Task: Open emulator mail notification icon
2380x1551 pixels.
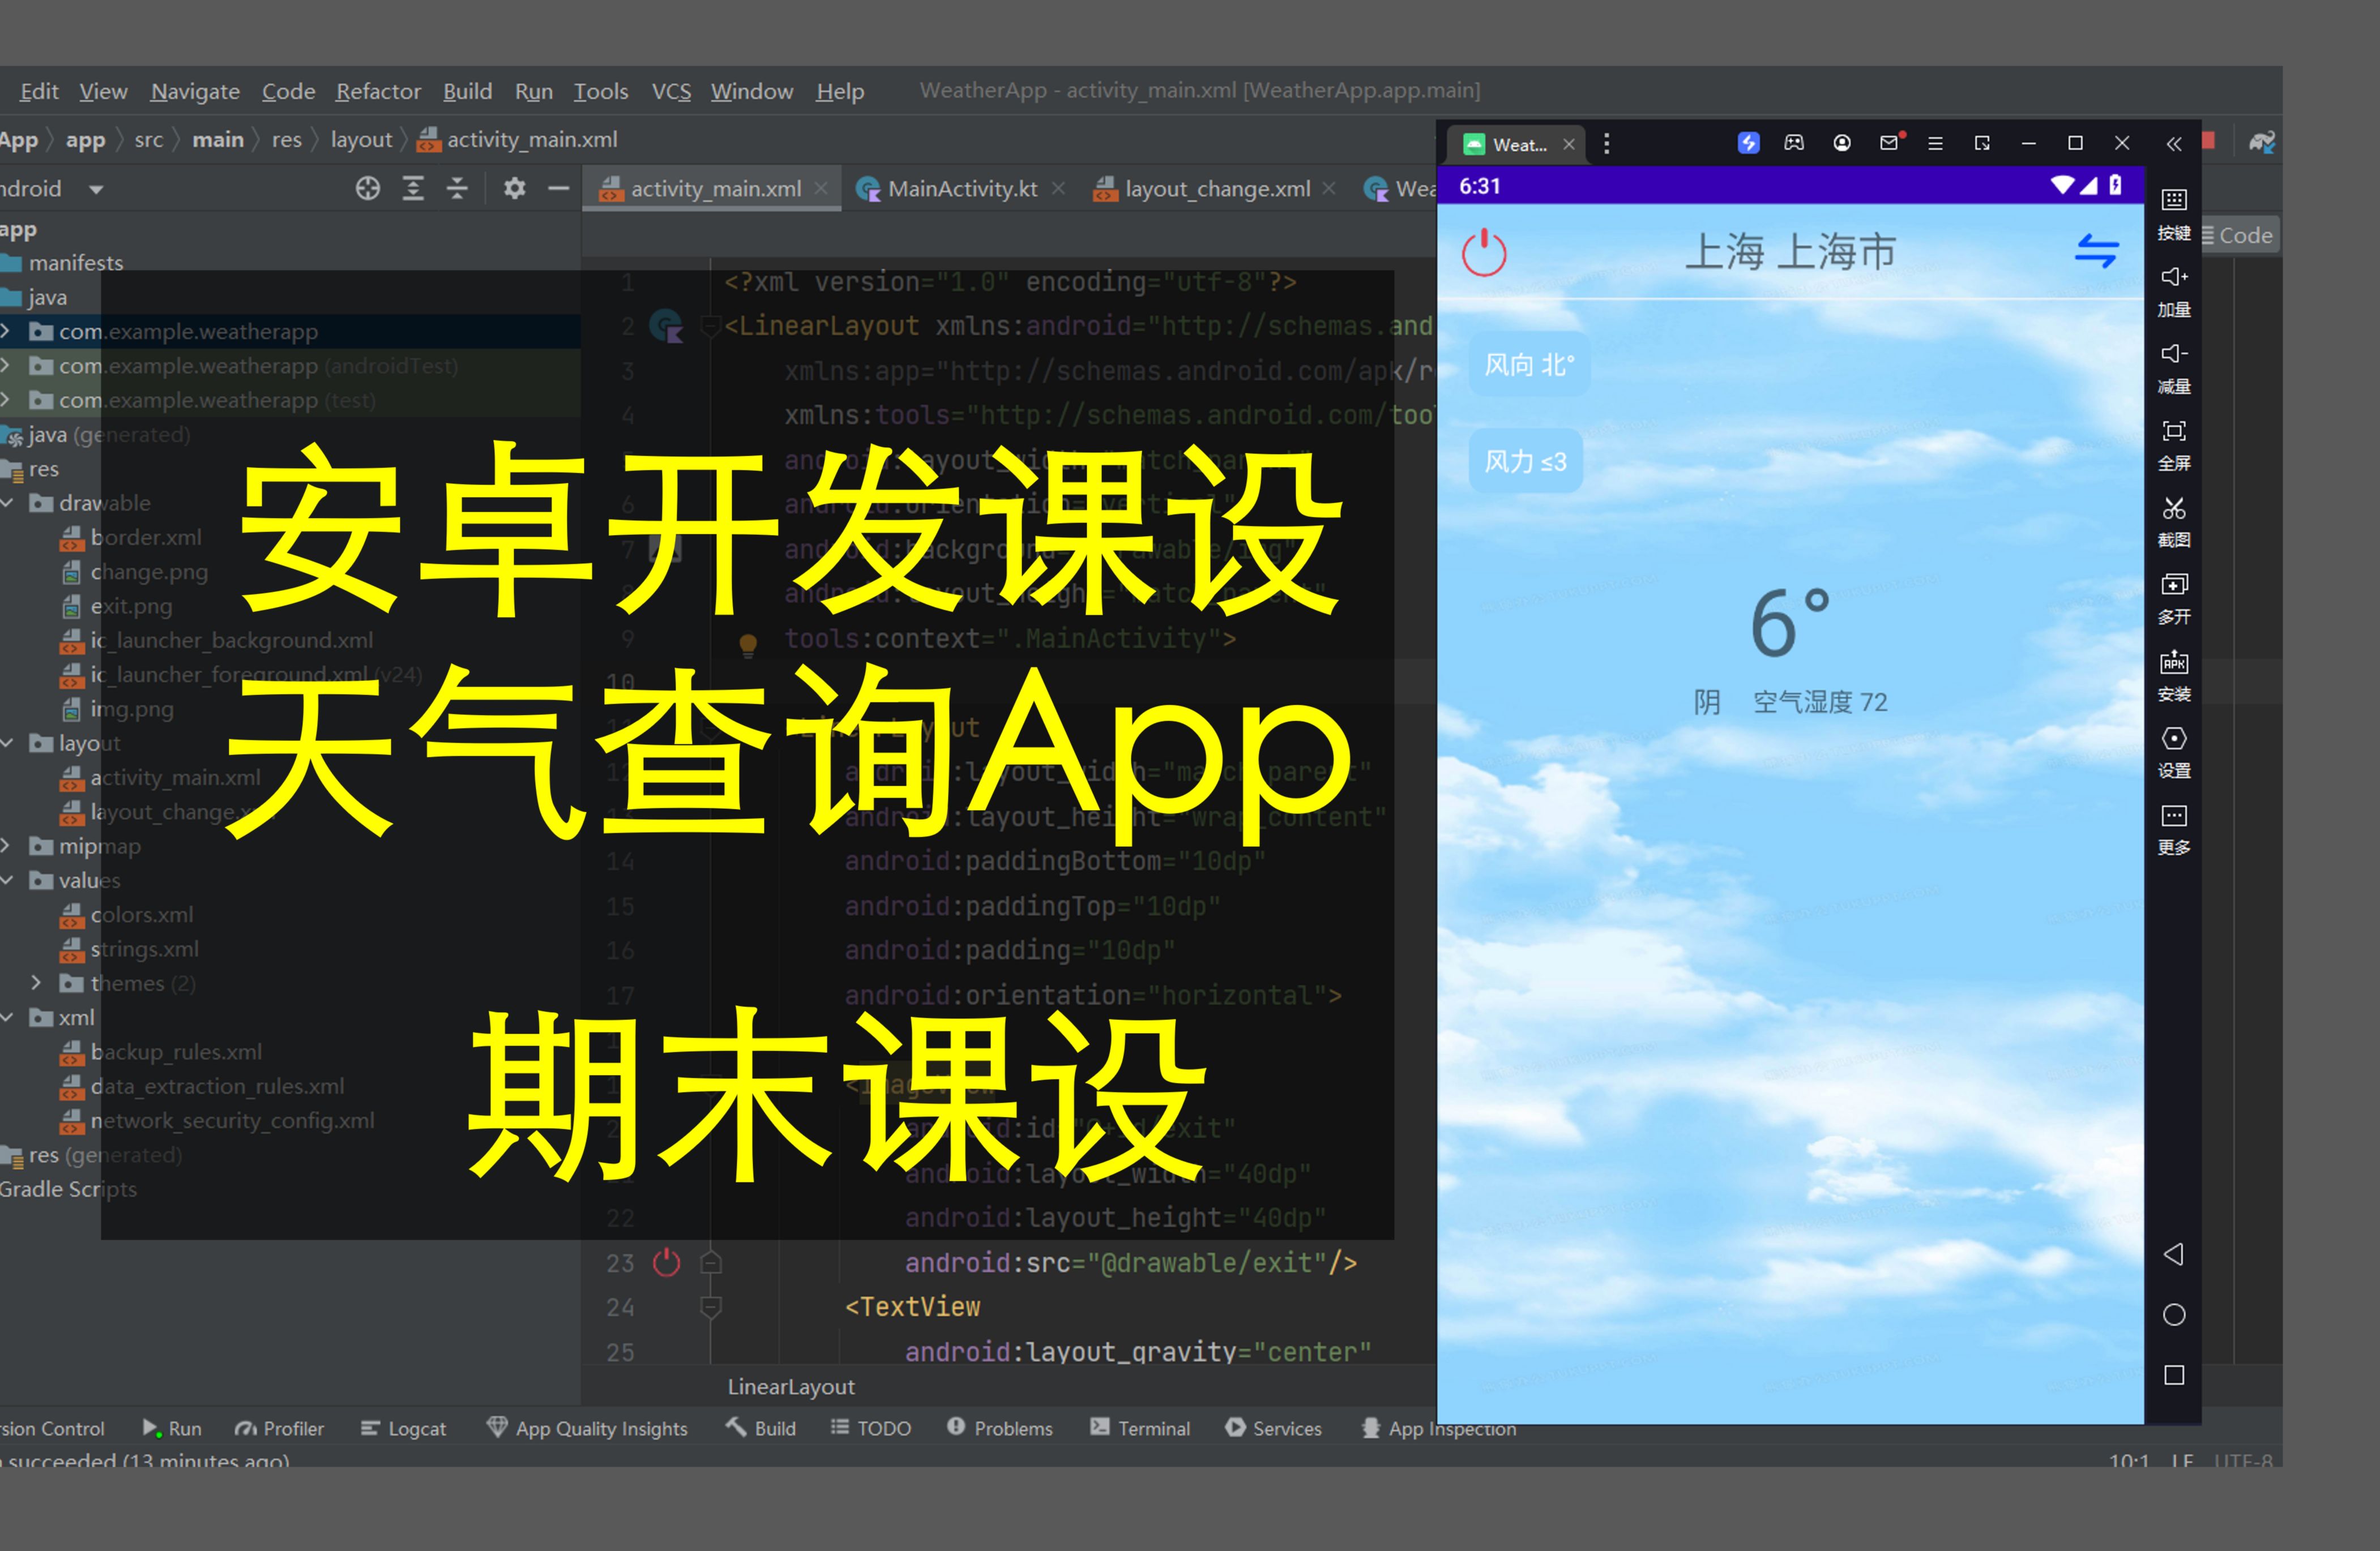Action: 1890,142
